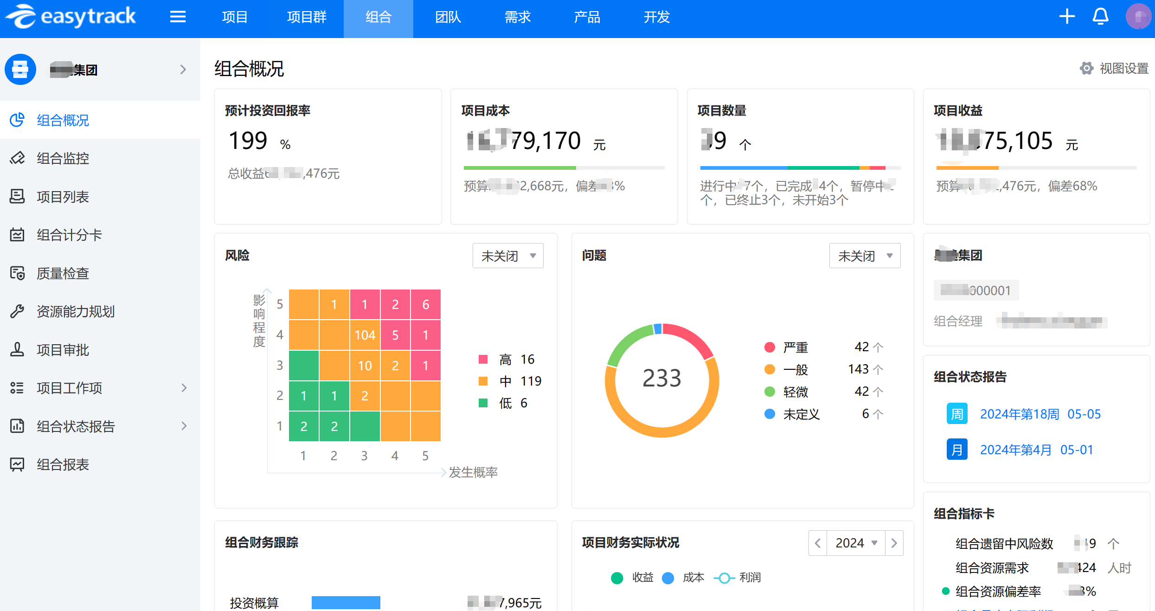The image size is (1155, 611).
Task: Toggle 高 risk legend item
Action: click(x=507, y=359)
